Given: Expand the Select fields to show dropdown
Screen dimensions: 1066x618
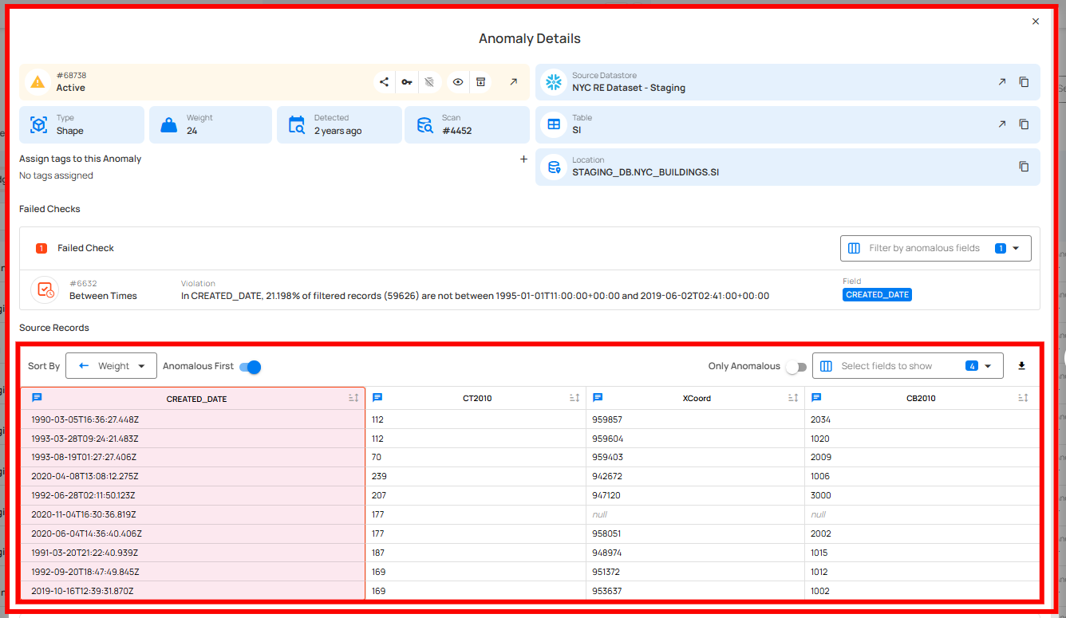Looking at the screenshot, I should 907,366.
